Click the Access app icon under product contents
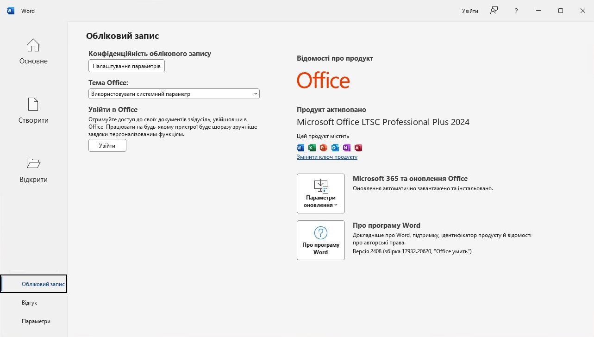The height and width of the screenshot is (337, 594). (358, 148)
